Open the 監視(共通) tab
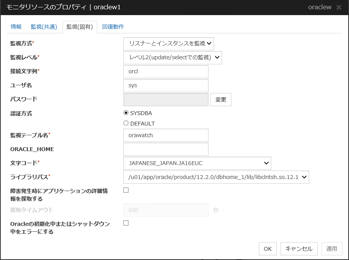This screenshot has width=349, height=260. (x=44, y=27)
